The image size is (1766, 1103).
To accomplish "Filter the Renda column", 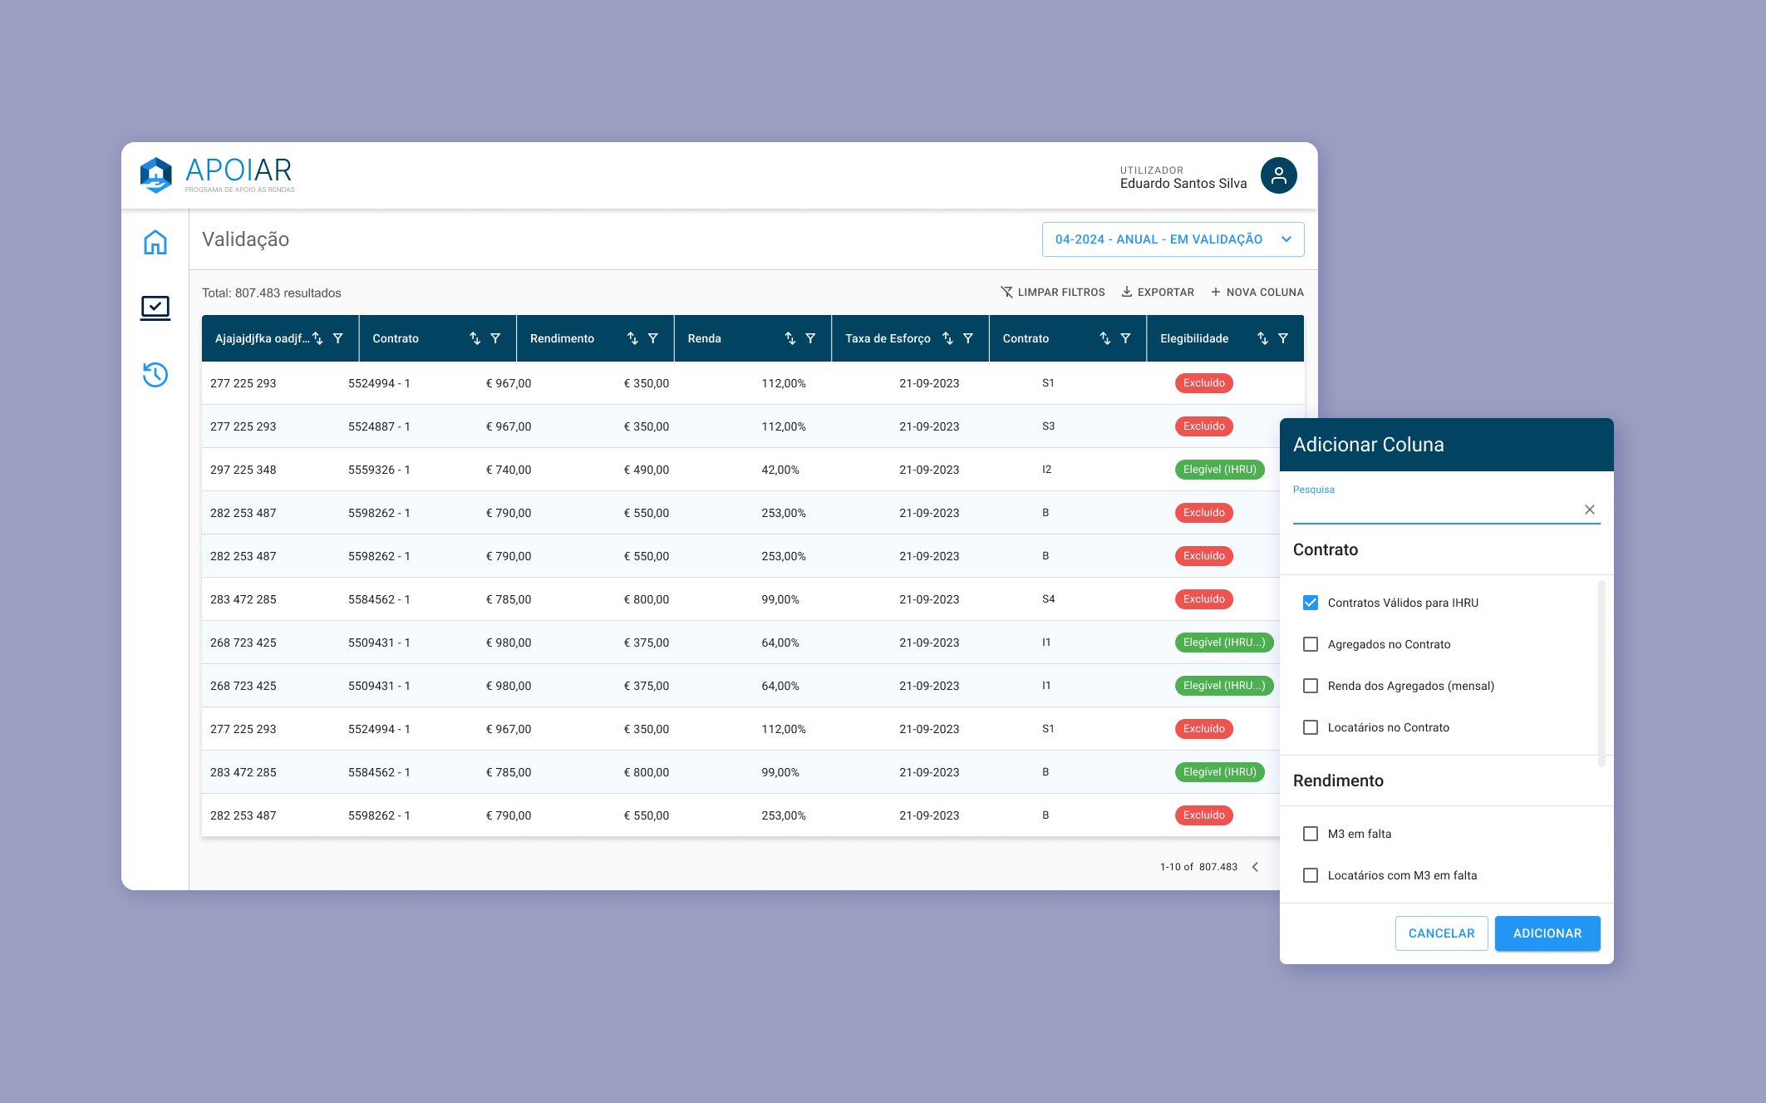I will tap(810, 338).
